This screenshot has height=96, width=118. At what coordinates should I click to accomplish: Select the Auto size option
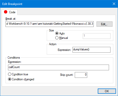coord(60,33)
